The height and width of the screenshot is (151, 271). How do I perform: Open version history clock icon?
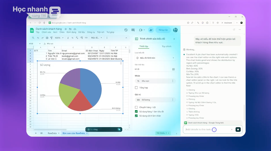[x=126, y=30]
